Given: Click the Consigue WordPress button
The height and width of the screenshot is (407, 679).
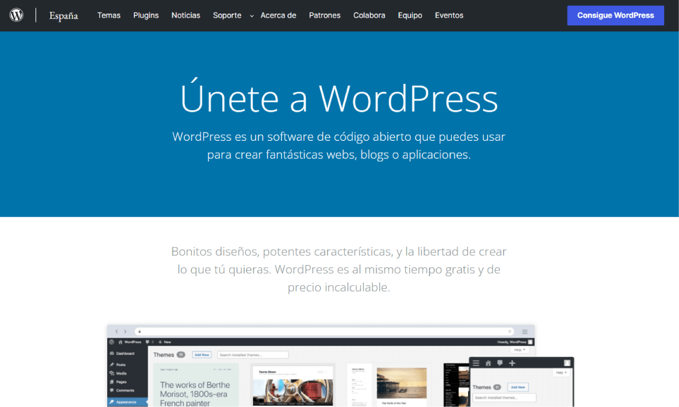Looking at the screenshot, I should point(616,15).
